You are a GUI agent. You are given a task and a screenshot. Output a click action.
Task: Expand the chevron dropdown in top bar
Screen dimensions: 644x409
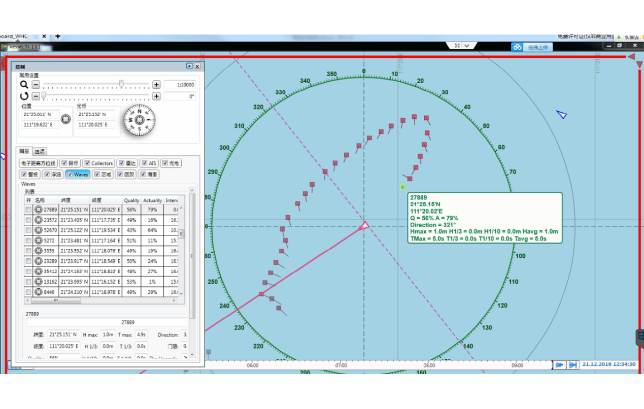pyautogui.click(x=467, y=46)
